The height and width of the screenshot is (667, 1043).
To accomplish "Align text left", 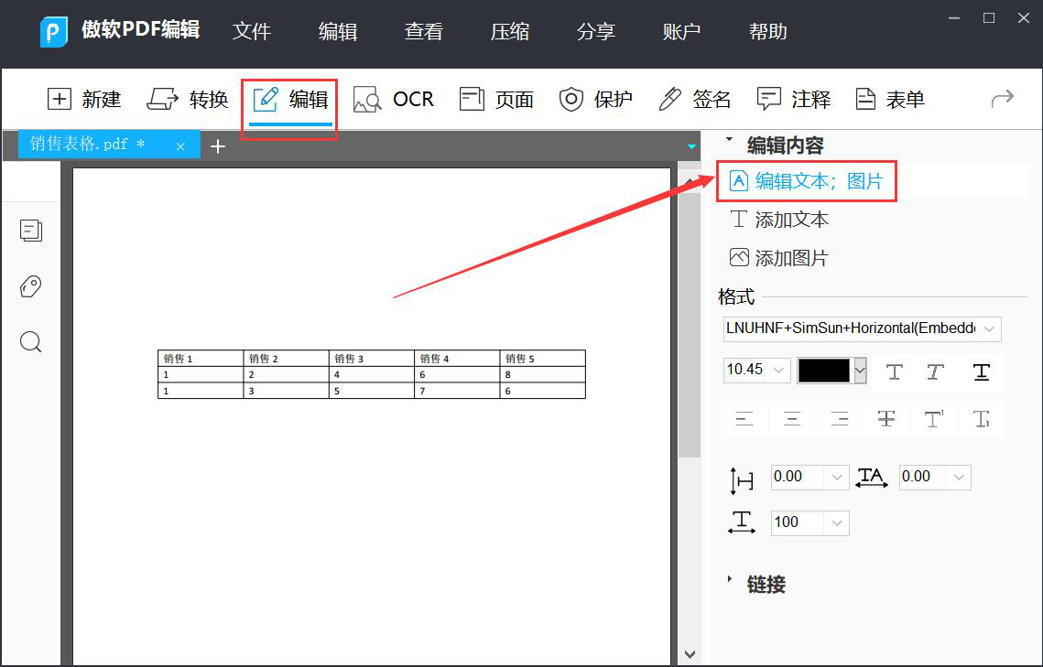I will tap(744, 418).
